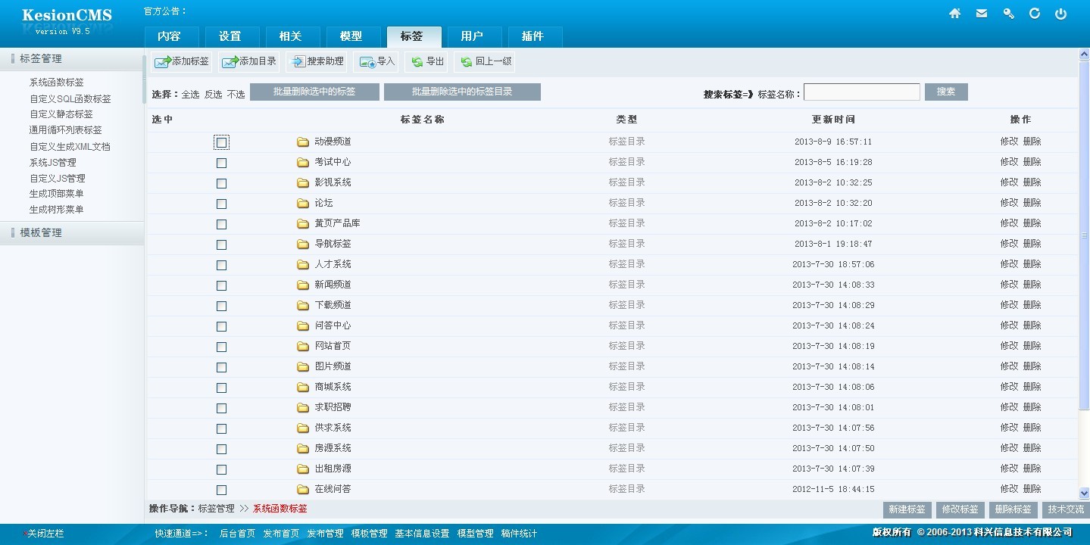Click scrollbar down arrow of list
This screenshot has width=1090, height=545.
[x=1084, y=493]
